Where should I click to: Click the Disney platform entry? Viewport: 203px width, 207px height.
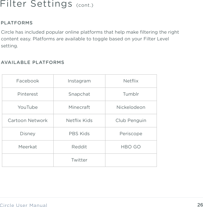(x=28, y=134)
